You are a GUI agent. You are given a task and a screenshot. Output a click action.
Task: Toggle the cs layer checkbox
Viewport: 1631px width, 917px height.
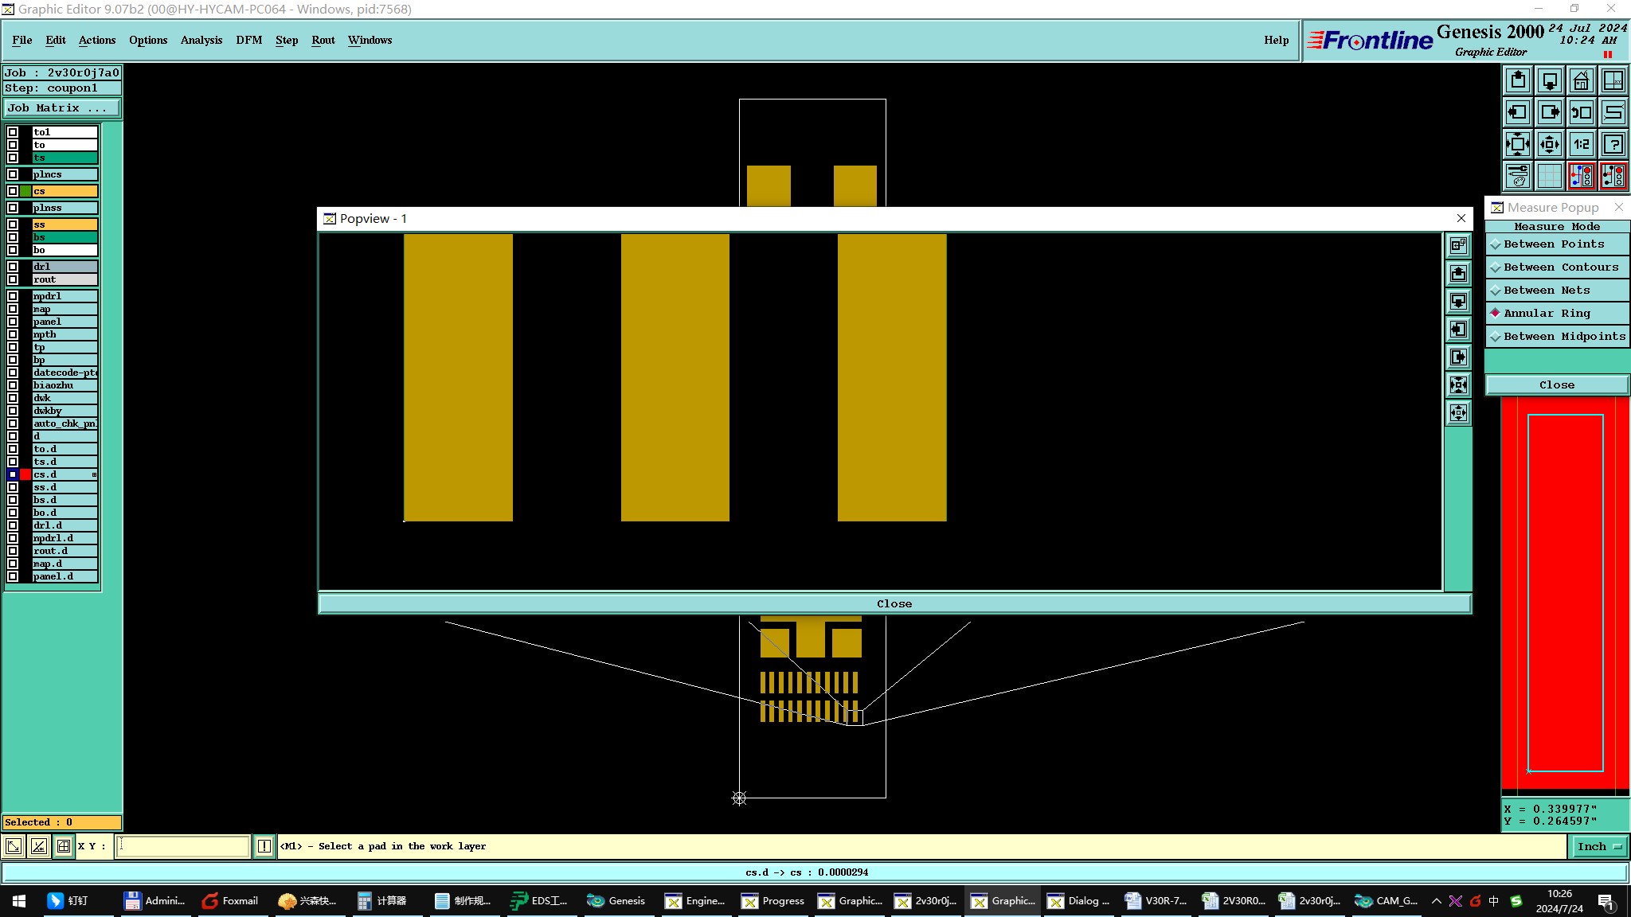pyautogui.click(x=13, y=191)
